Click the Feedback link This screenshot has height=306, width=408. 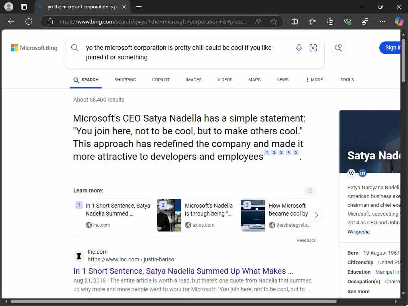[x=306, y=240]
